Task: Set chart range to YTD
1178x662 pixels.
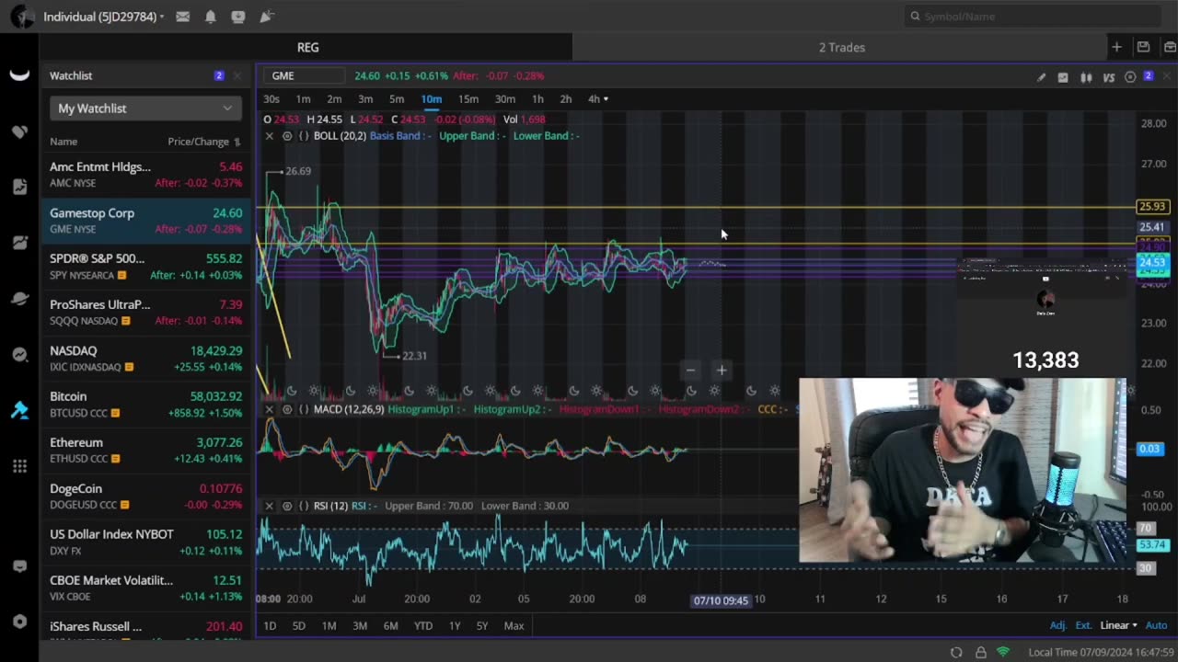Action: pyautogui.click(x=422, y=626)
